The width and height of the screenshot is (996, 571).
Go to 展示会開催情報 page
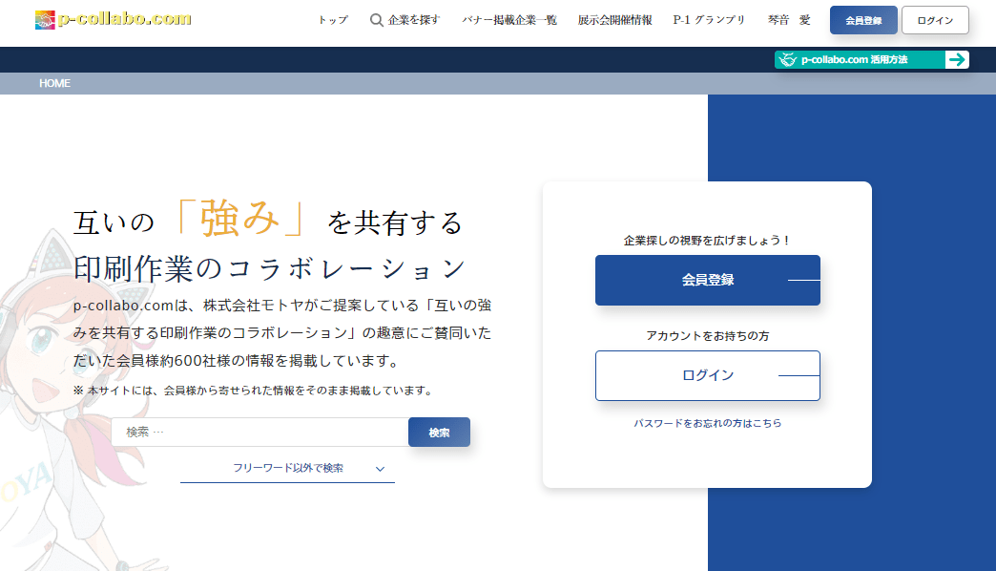614,20
